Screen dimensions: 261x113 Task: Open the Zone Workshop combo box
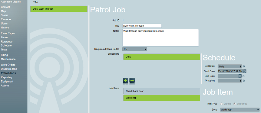coord(240,110)
